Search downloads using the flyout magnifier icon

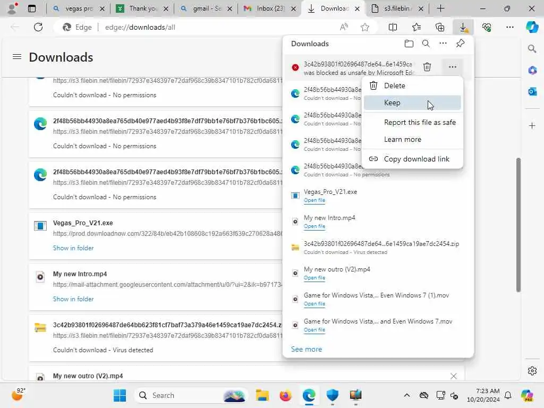pyautogui.click(x=426, y=44)
